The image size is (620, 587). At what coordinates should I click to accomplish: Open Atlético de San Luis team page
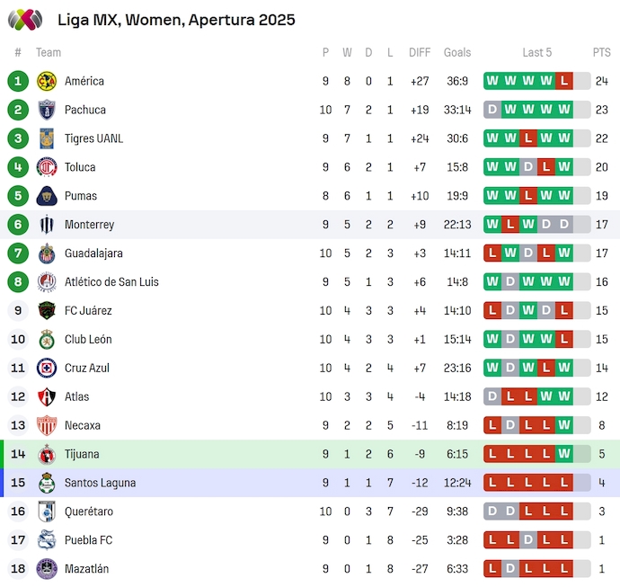pos(111,282)
